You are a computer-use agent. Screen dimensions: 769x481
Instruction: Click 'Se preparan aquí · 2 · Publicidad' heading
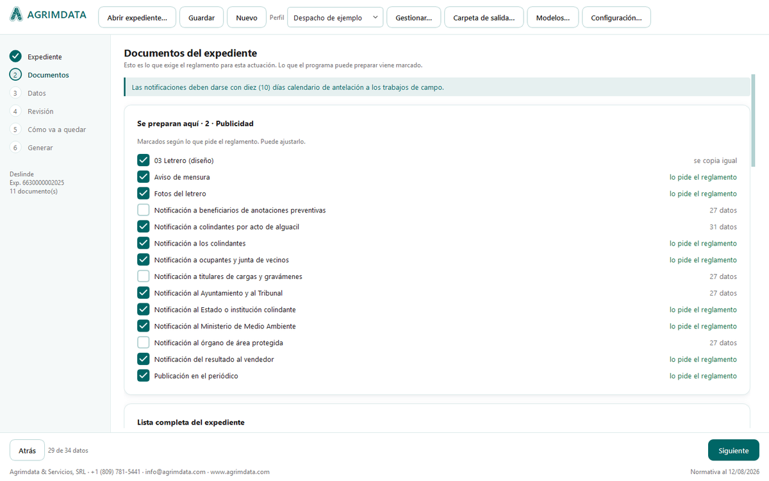[195, 123]
